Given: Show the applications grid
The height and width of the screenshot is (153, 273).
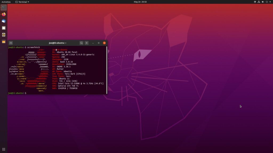Looking at the screenshot, I should [x=4, y=149].
